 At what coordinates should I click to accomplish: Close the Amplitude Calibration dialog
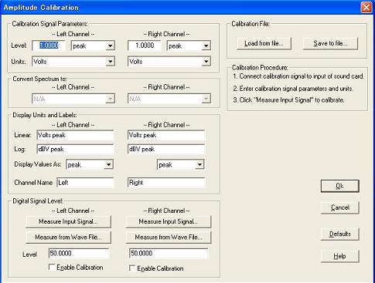[366, 8]
